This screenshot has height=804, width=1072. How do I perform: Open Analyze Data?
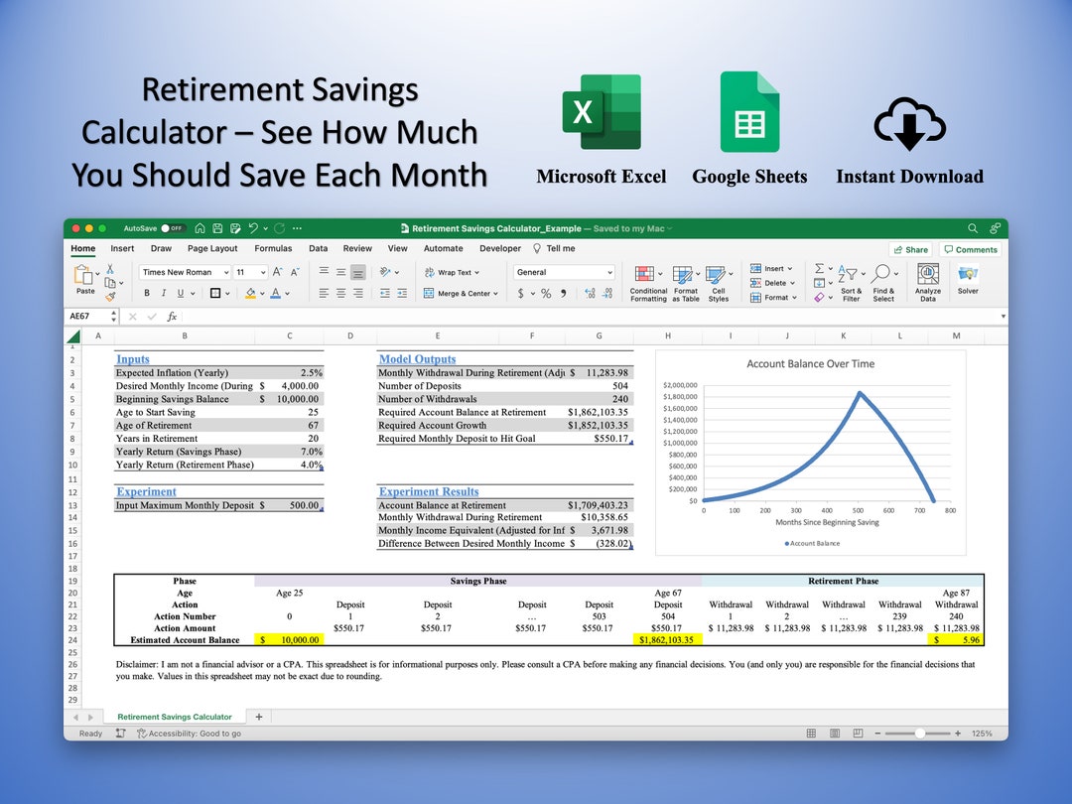tap(927, 276)
